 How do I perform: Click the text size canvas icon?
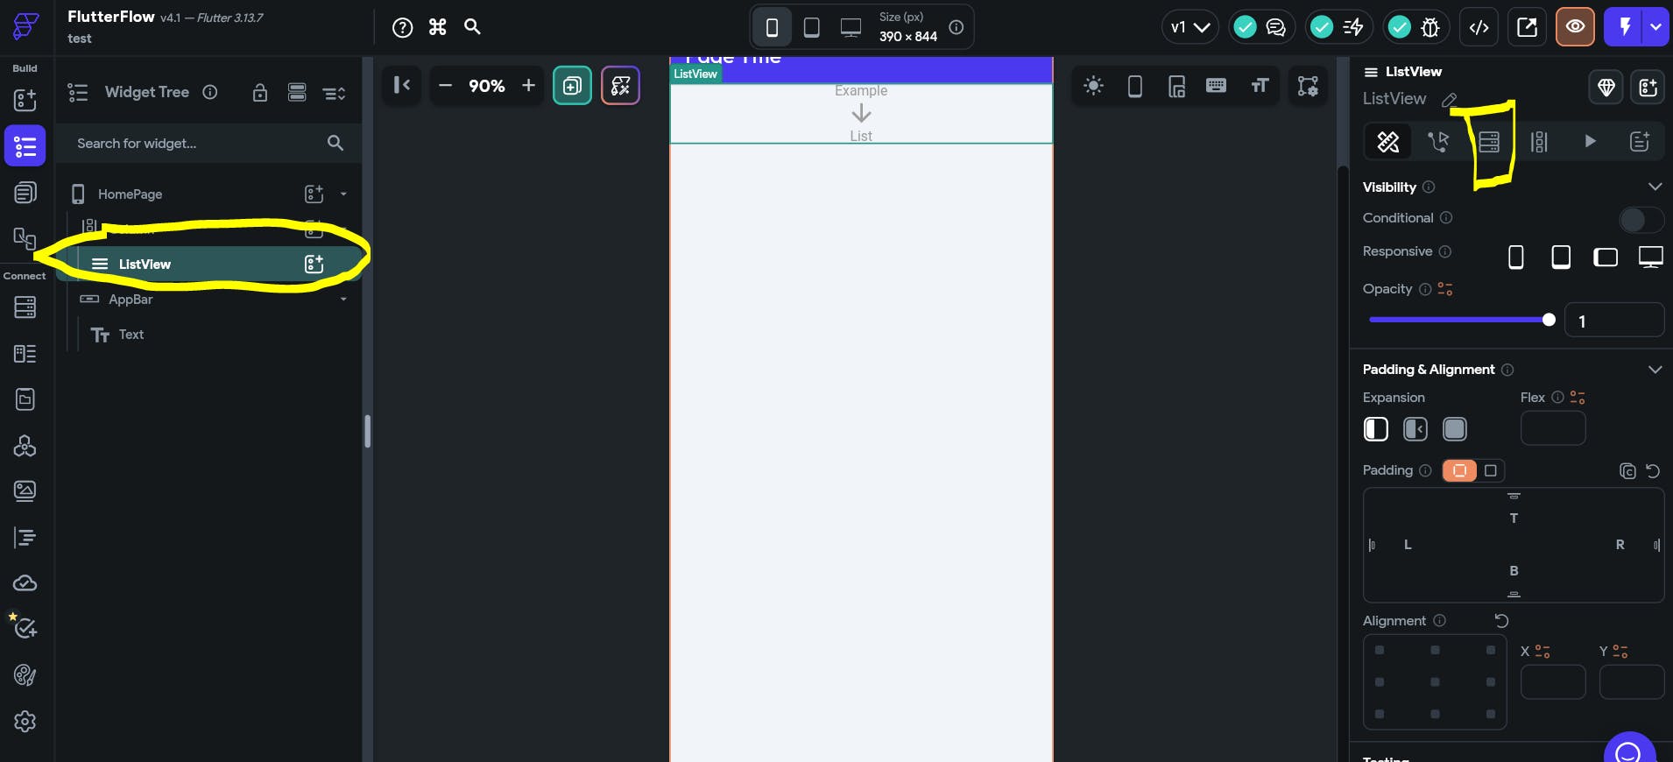(x=1260, y=86)
